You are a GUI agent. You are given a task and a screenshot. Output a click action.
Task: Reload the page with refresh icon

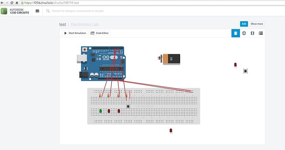pos(12,3)
